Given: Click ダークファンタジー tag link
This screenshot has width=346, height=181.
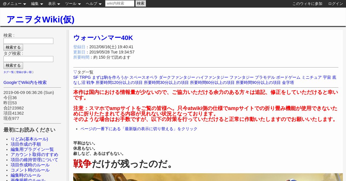Looking at the screenshot, I should pyautogui.click(x=177, y=77).
